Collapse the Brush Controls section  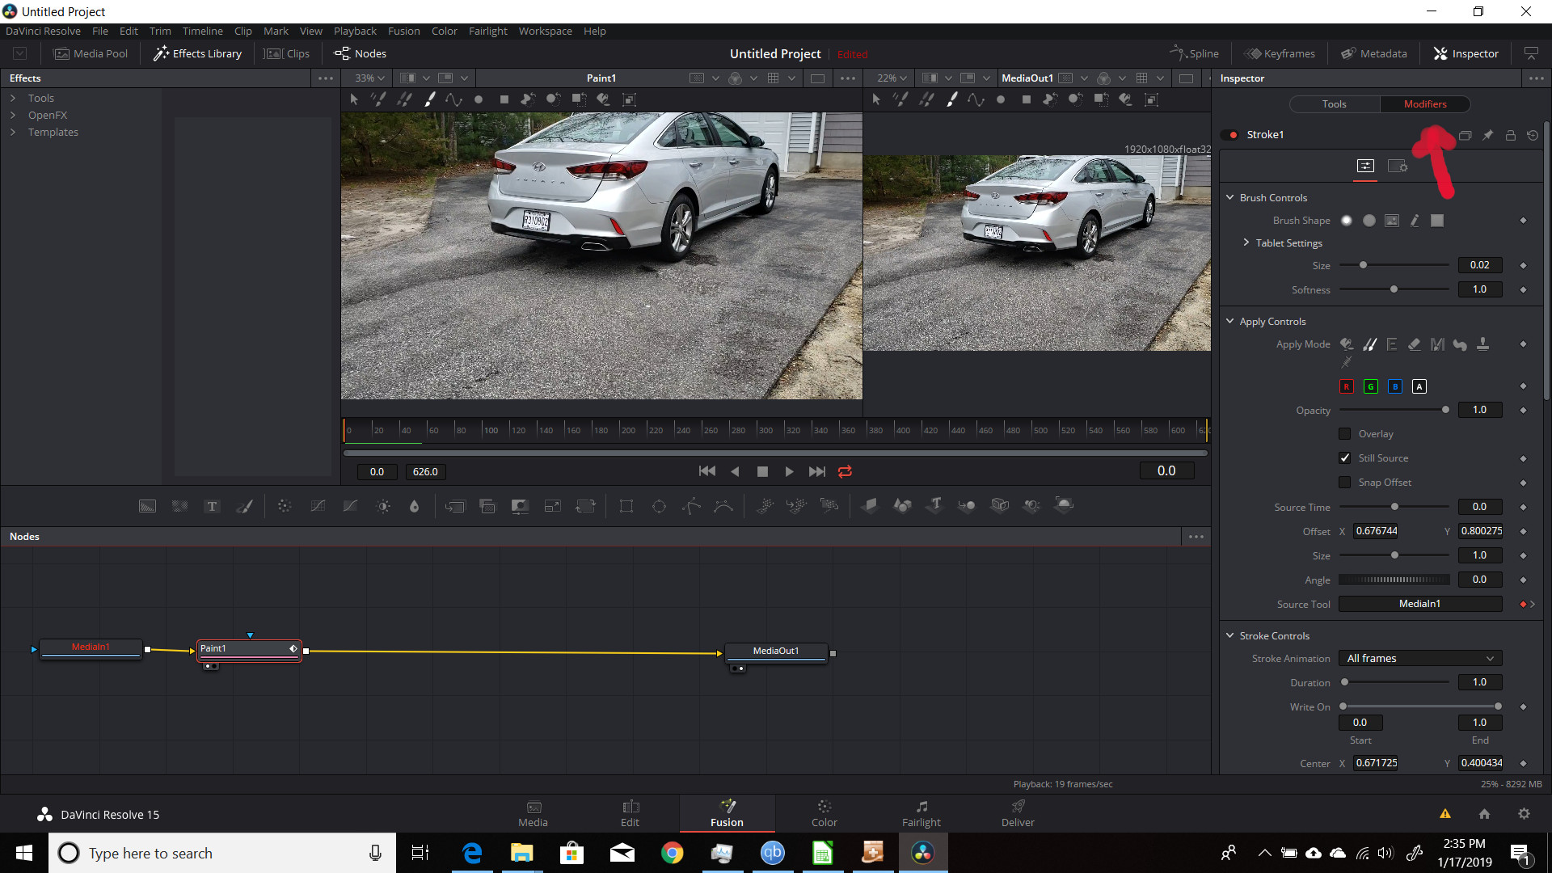[x=1230, y=197]
